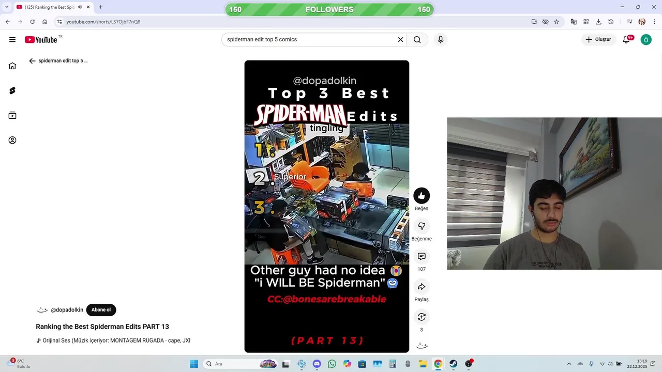Open the green account avatar menu
662x372 pixels.
646,40
